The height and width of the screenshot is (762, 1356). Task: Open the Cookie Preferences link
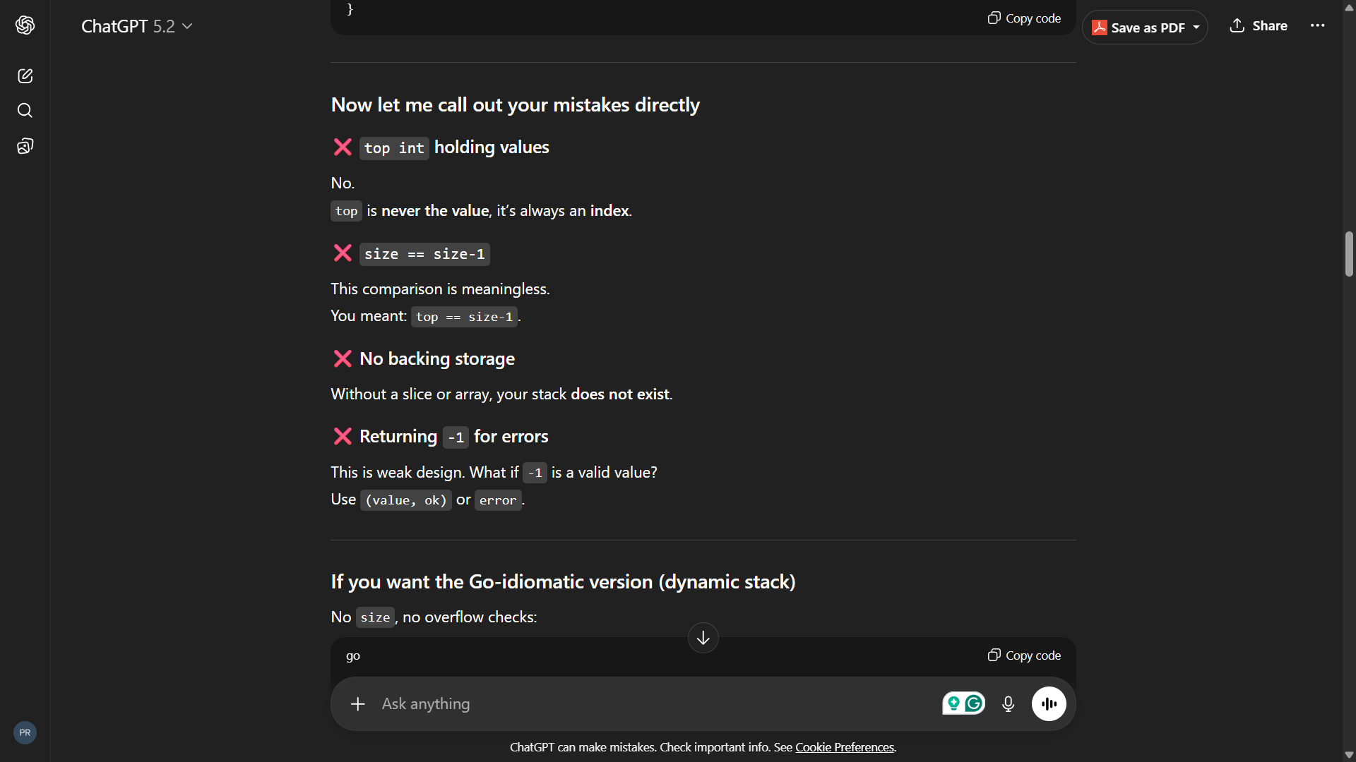pyautogui.click(x=845, y=747)
